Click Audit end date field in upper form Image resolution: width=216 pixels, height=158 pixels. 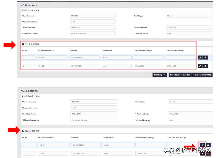tap(188, 28)
